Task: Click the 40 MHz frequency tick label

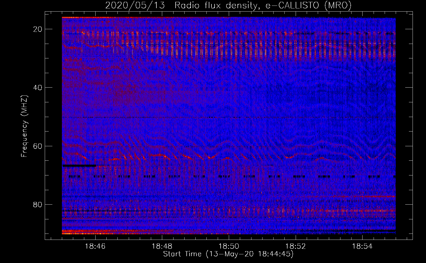Action: click(38, 88)
